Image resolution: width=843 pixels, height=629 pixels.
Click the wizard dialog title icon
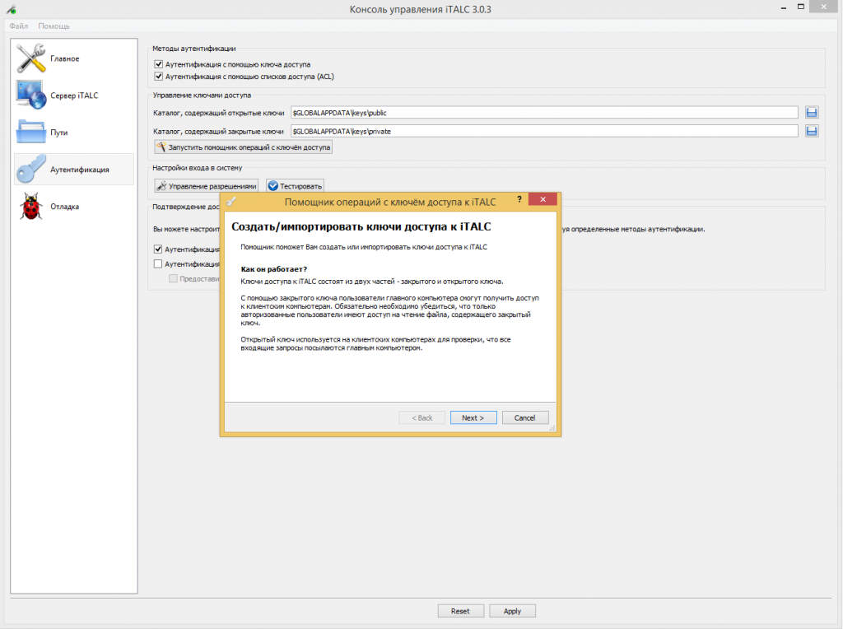(231, 201)
